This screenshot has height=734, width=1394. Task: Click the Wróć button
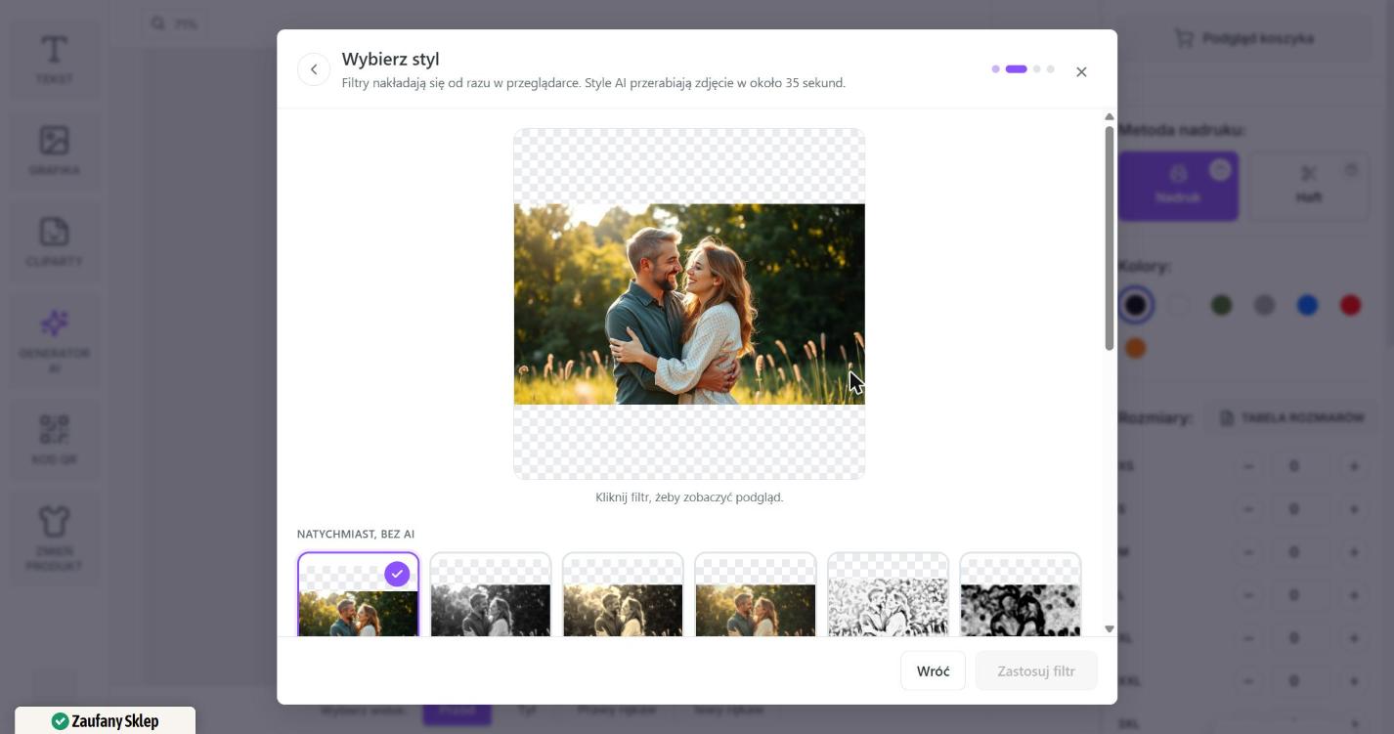(933, 670)
